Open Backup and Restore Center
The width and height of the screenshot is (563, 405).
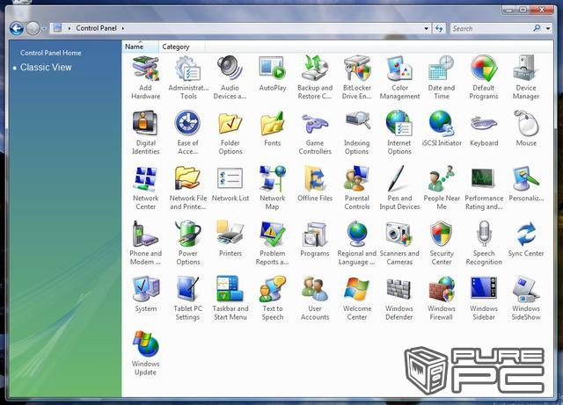tap(315, 77)
